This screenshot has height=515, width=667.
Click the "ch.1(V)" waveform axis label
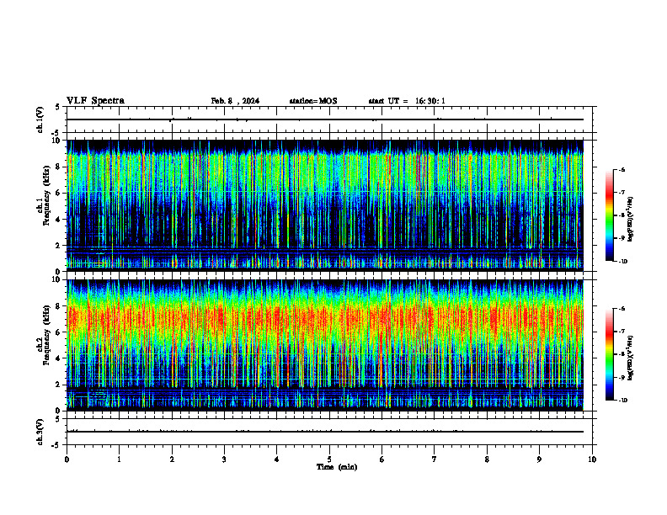[40, 119]
